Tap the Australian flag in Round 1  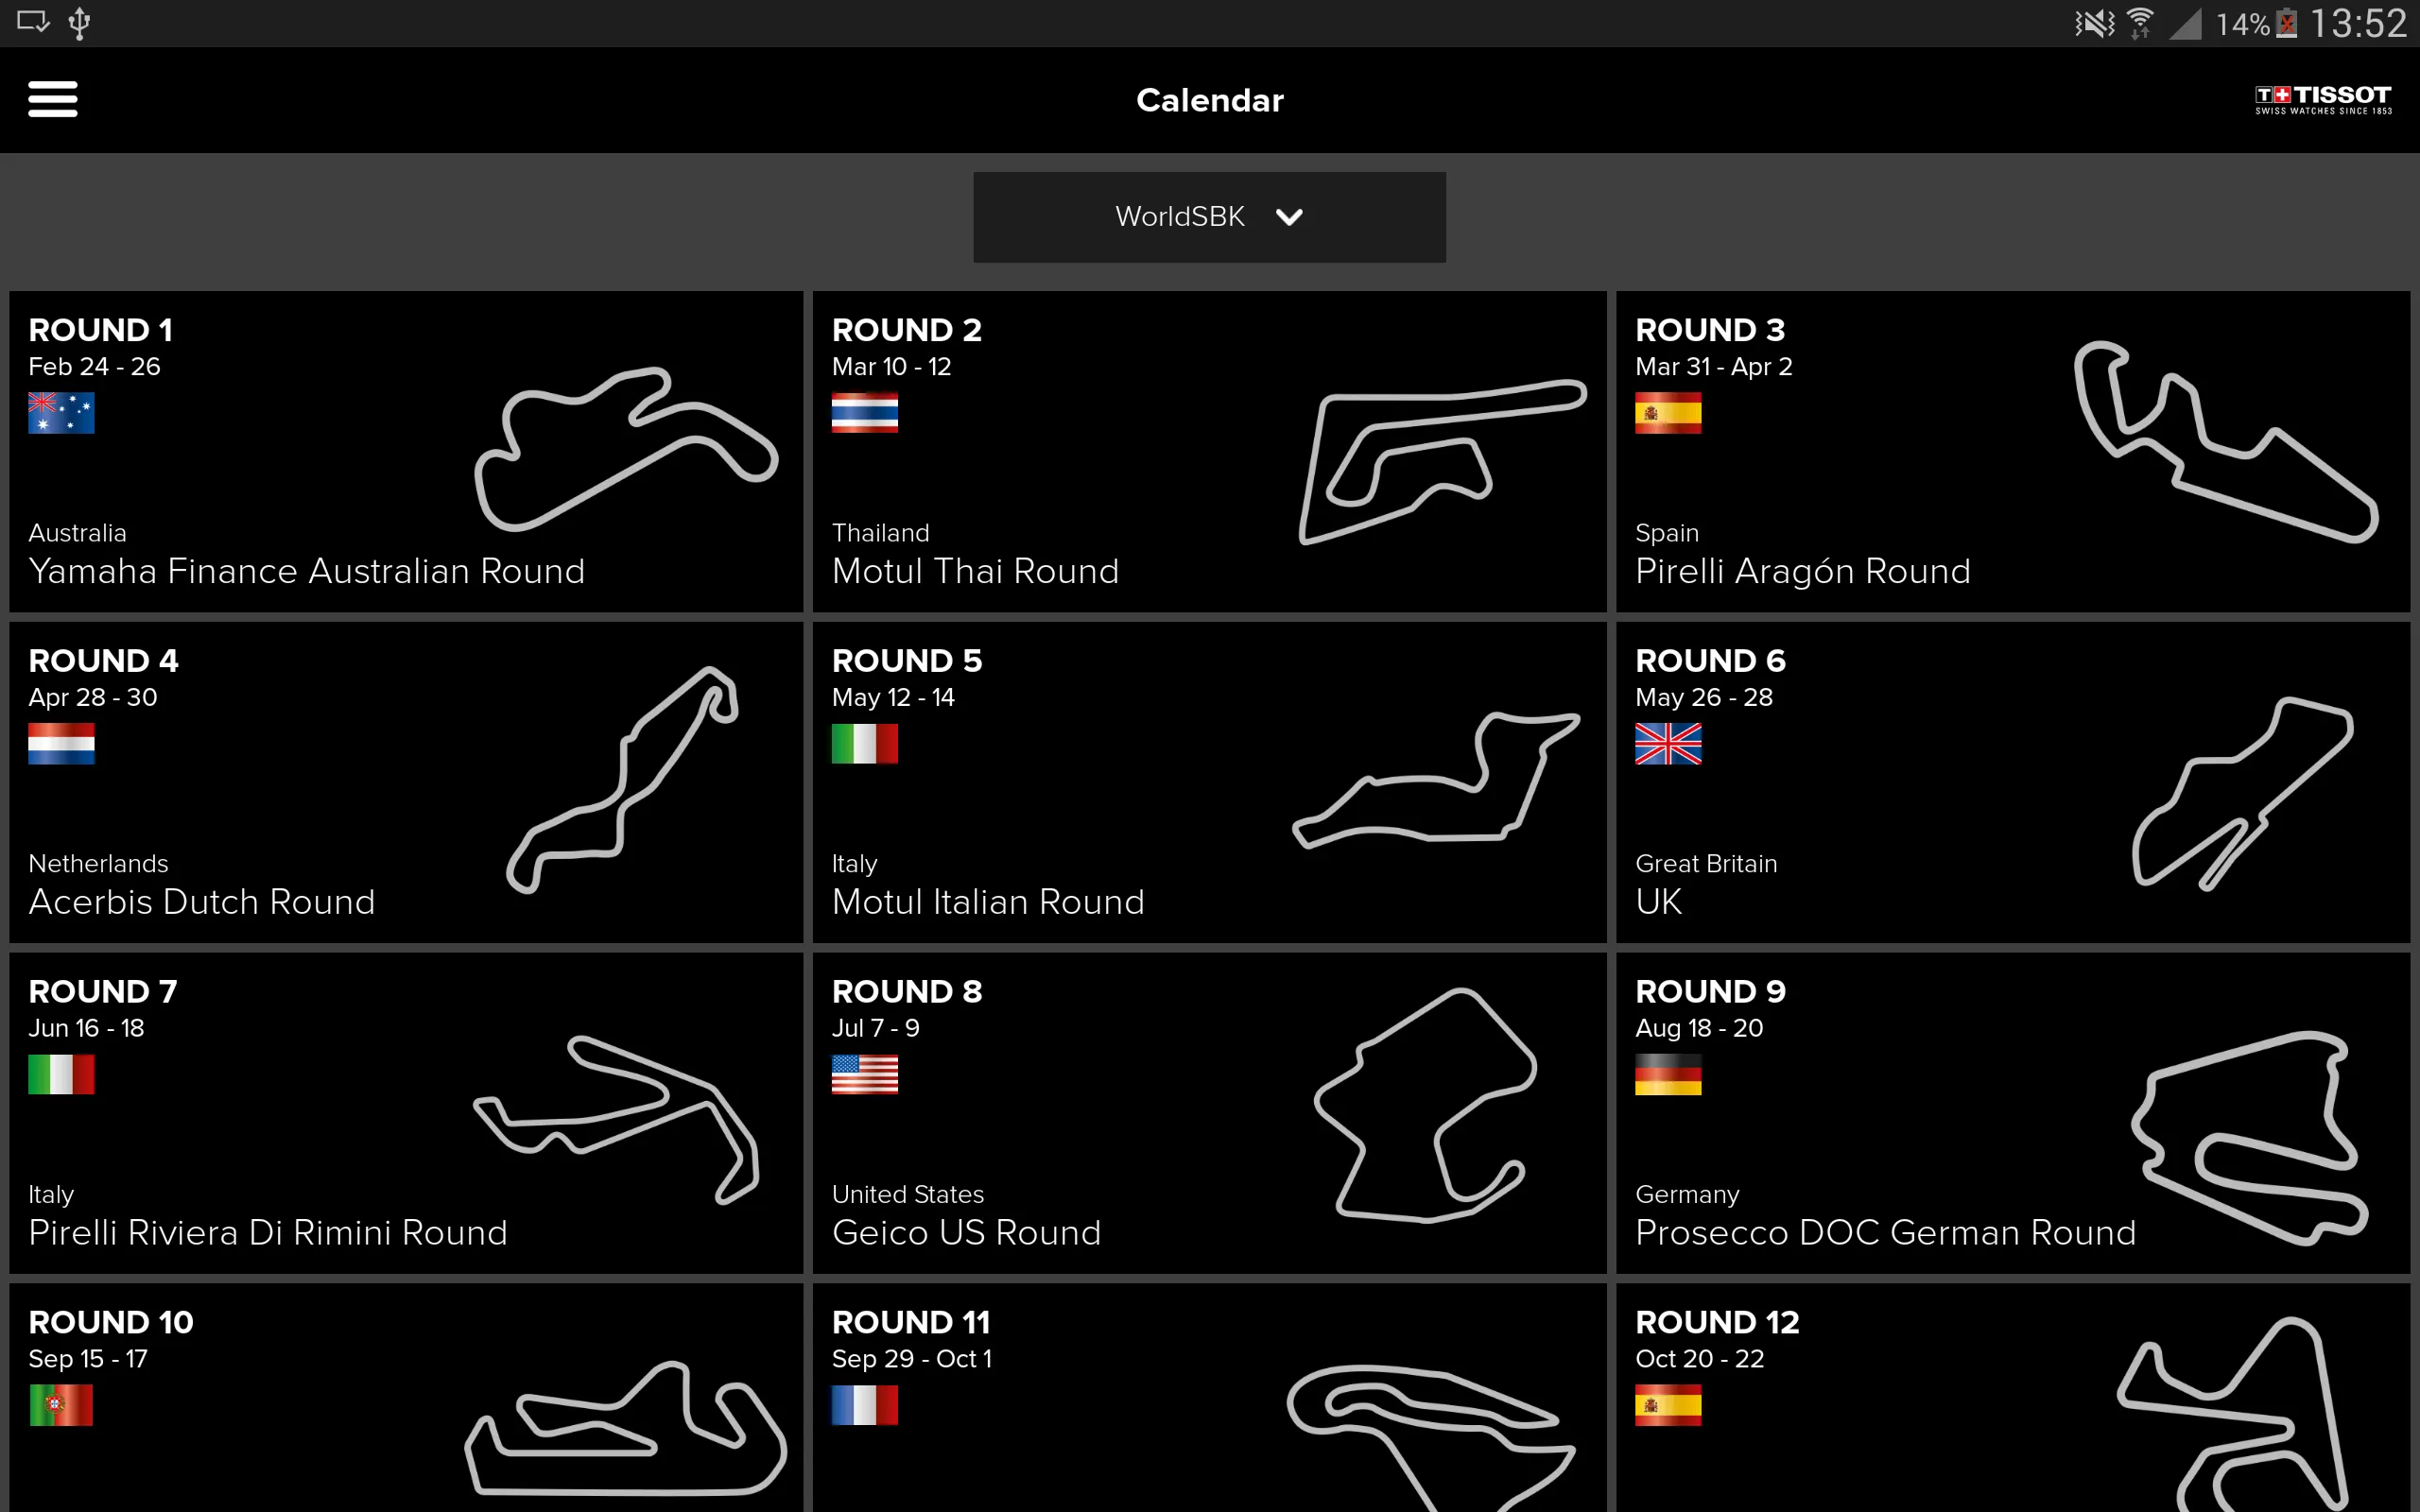coord(61,413)
